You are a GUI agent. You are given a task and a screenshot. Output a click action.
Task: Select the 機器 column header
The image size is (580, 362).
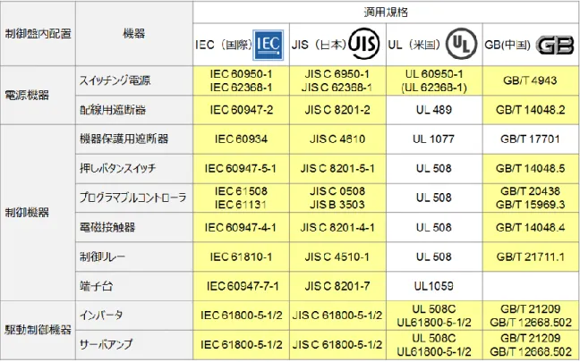pos(134,34)
